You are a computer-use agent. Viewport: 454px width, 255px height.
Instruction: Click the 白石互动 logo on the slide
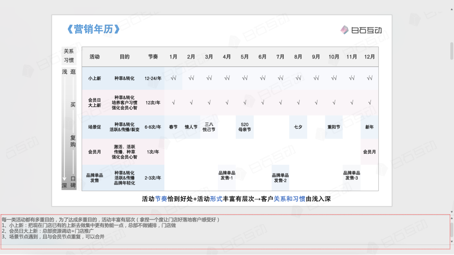[x=361, y=30]
